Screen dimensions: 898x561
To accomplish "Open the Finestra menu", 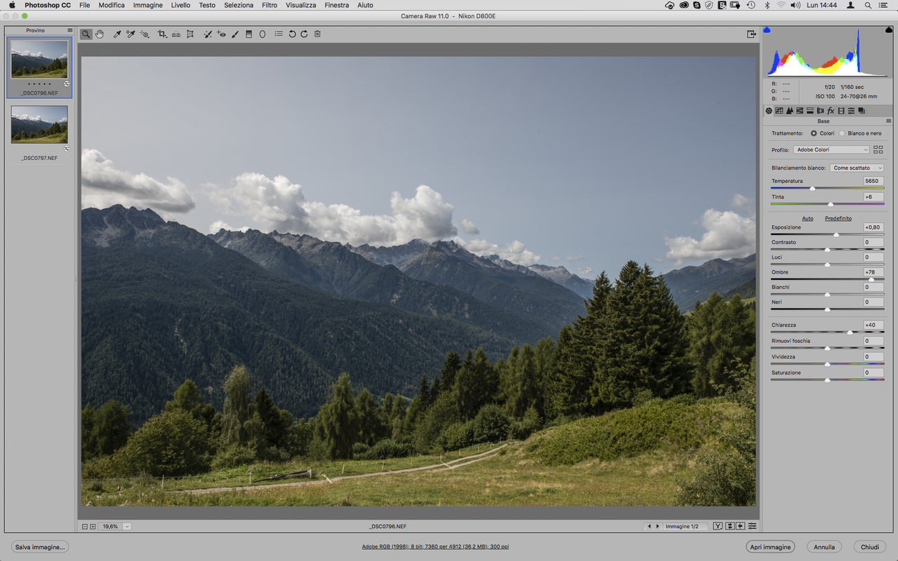I will (336, 5).
